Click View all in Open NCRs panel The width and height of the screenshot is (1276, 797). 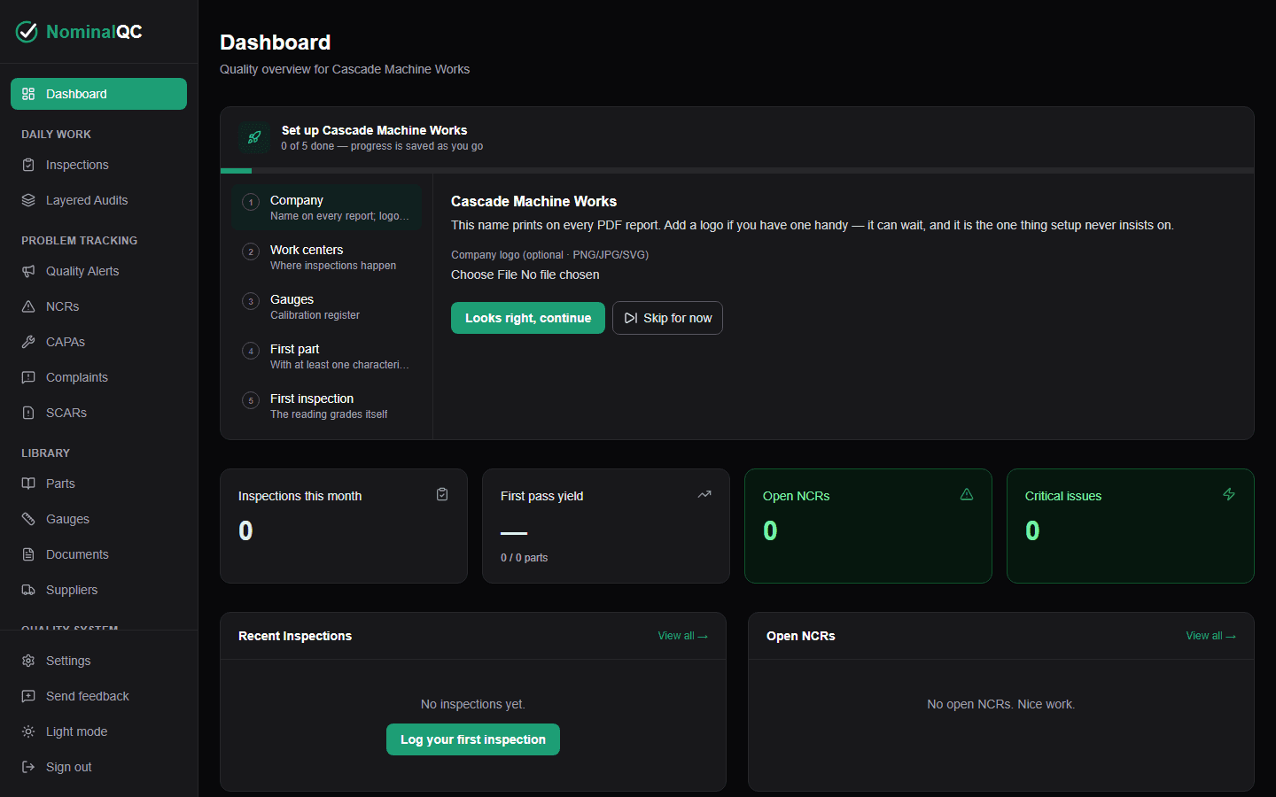(x=1210, y=636)
